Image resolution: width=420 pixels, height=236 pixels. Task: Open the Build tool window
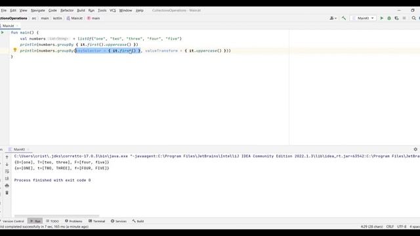pyautogui.click(x=138, y=222)
